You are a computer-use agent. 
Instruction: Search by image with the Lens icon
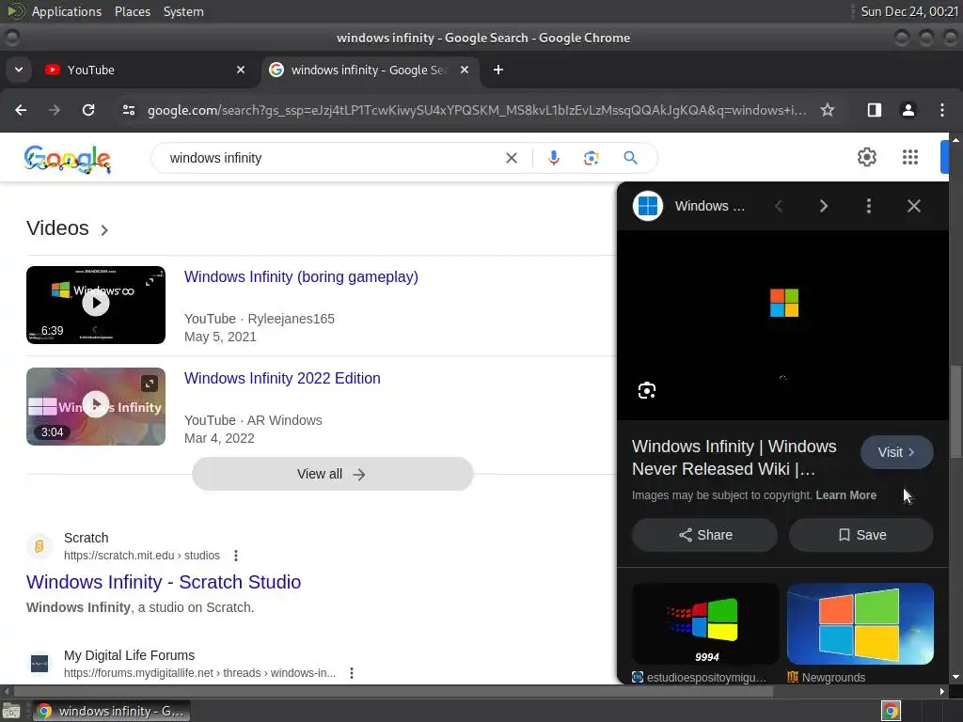(591, 158)
